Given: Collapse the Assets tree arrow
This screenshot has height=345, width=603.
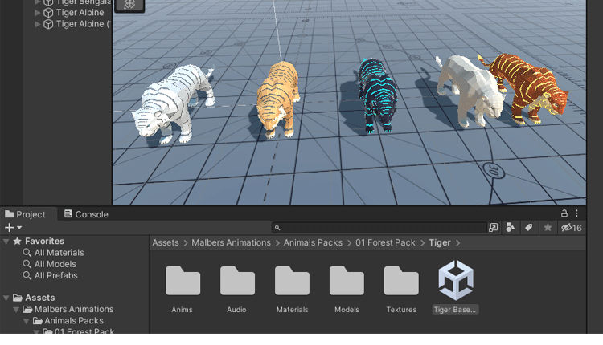Looking at the screenshot, I should (6, 298).
